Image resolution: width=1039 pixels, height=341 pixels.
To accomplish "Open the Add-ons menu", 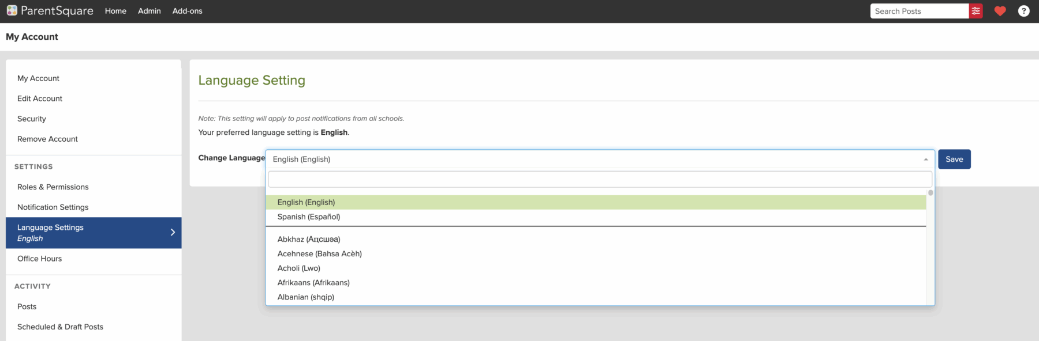I will tap(188, 11).
